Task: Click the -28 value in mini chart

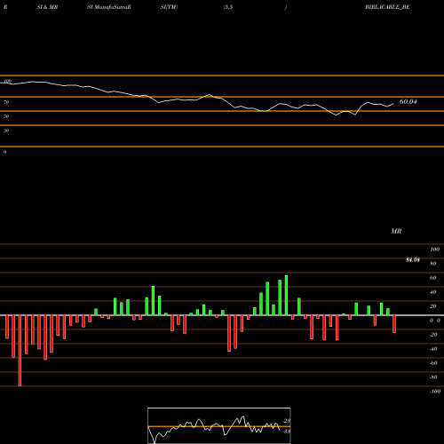Action: click(286, 421)
